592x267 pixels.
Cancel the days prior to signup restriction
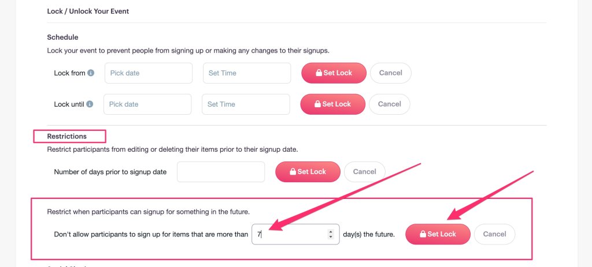tap(364, 172)
